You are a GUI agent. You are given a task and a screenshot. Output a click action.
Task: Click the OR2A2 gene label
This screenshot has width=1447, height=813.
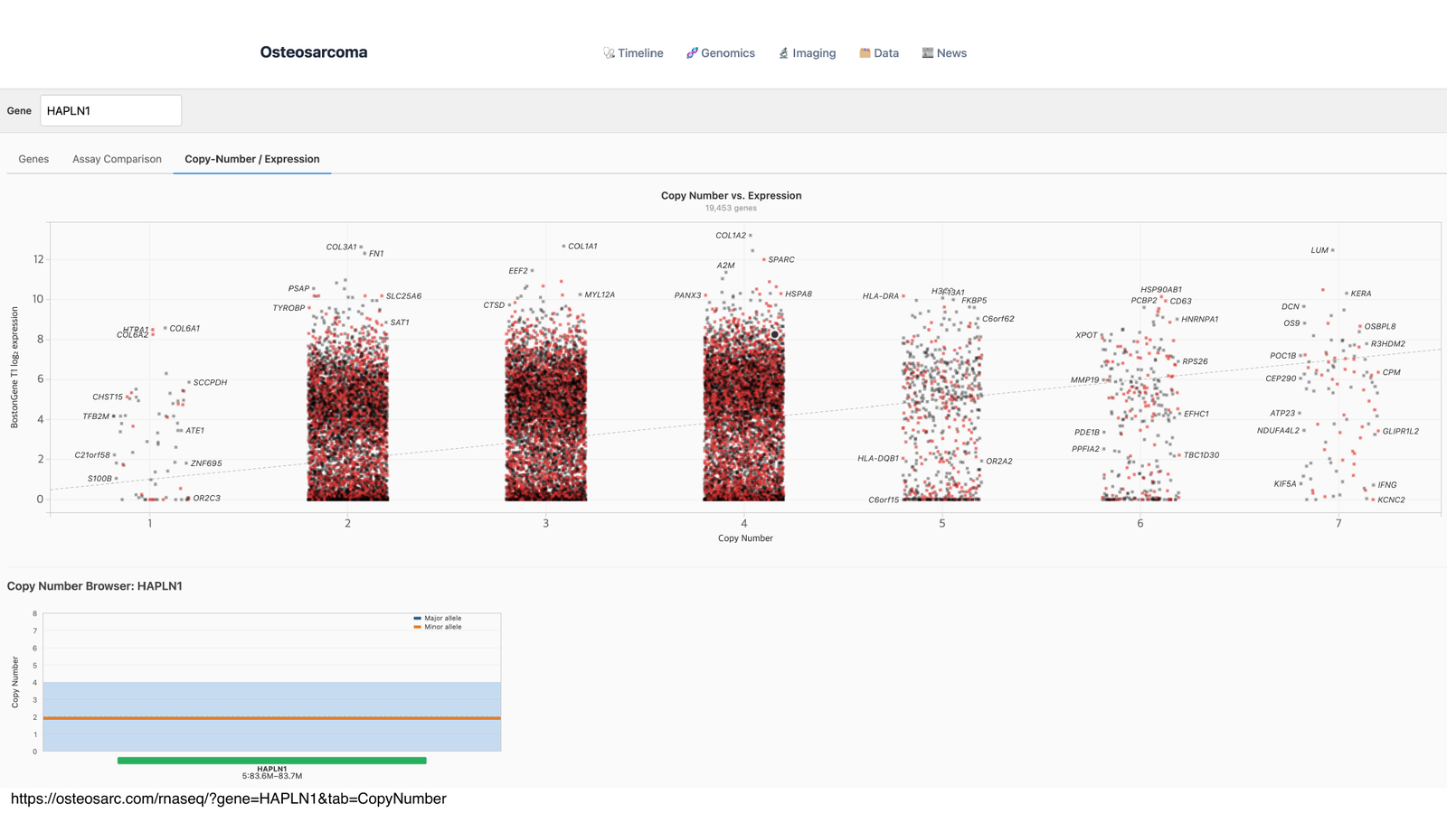(999, 462)
